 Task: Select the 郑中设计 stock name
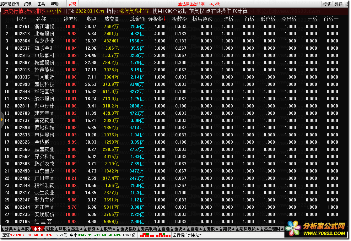[x=44, y=106]
